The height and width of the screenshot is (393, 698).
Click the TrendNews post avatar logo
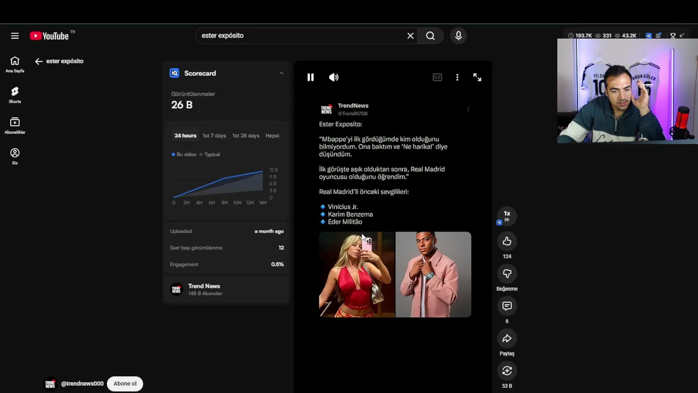326,109
